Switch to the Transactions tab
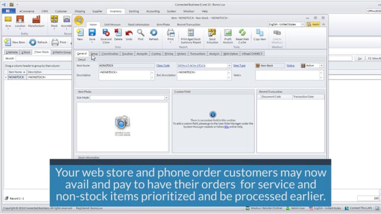 pos(198,54)
